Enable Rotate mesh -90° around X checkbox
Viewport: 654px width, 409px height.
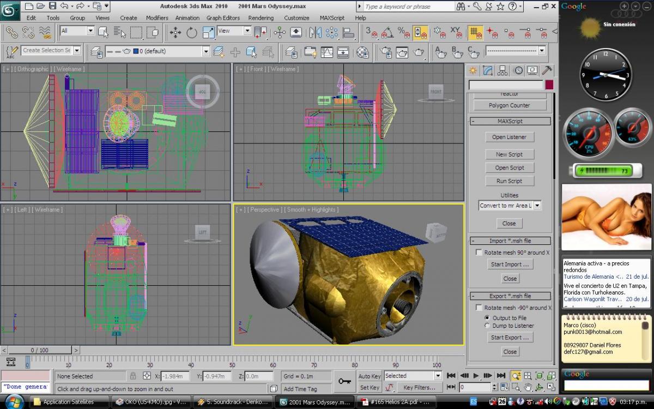[x=479, y=308]
